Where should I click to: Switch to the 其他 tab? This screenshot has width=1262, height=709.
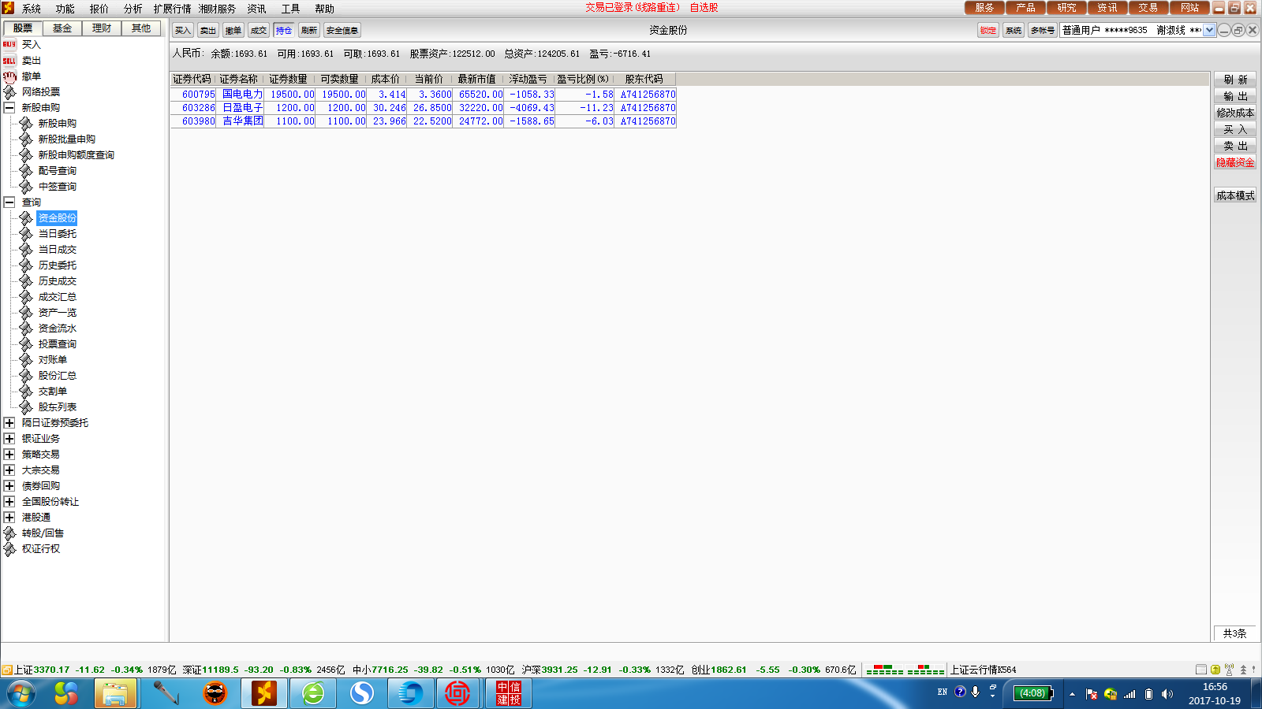pos(141,28)
